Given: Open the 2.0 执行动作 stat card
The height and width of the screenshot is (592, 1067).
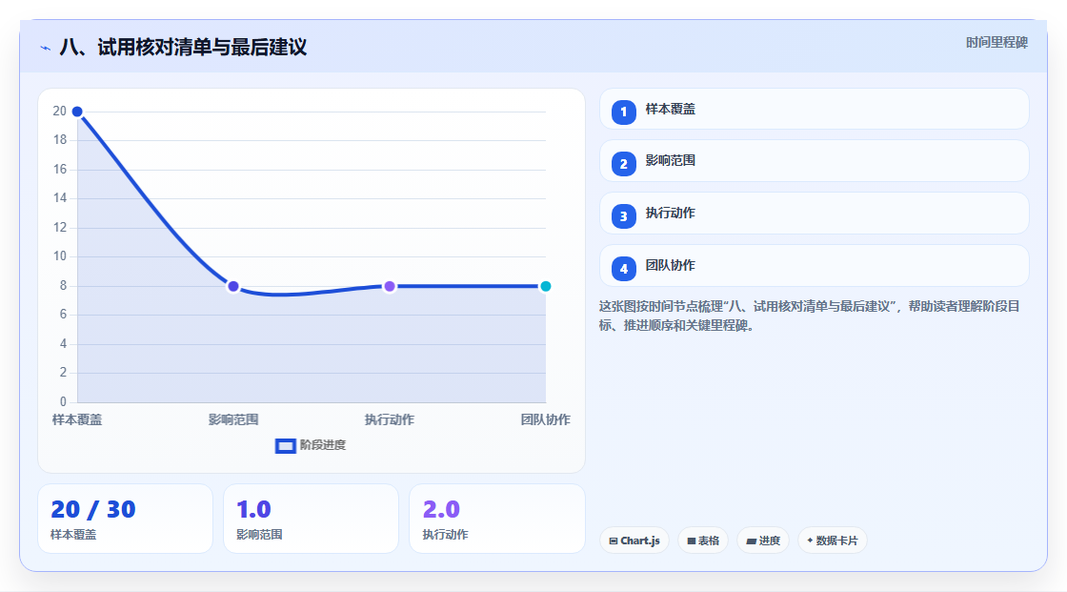Looking at the screenshot, I should point(496,519).
